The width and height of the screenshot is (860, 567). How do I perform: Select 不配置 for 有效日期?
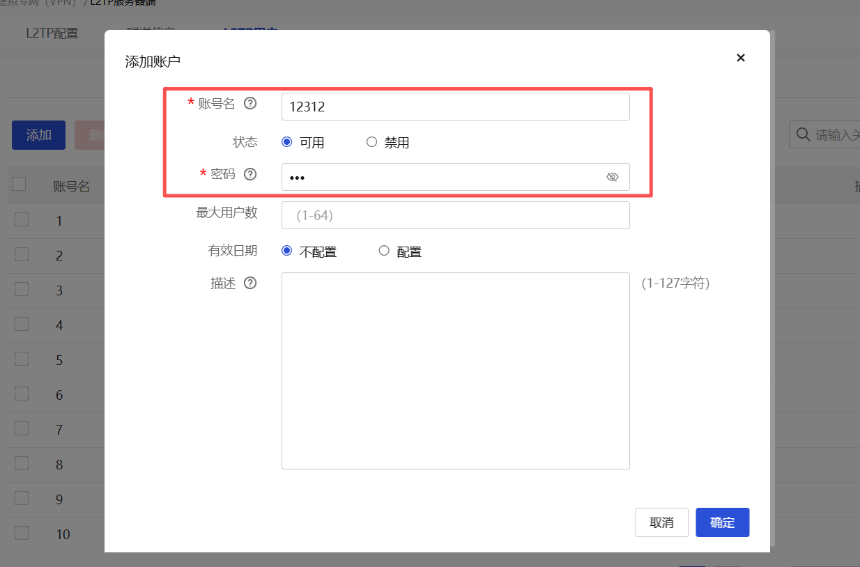click(286, 251)
